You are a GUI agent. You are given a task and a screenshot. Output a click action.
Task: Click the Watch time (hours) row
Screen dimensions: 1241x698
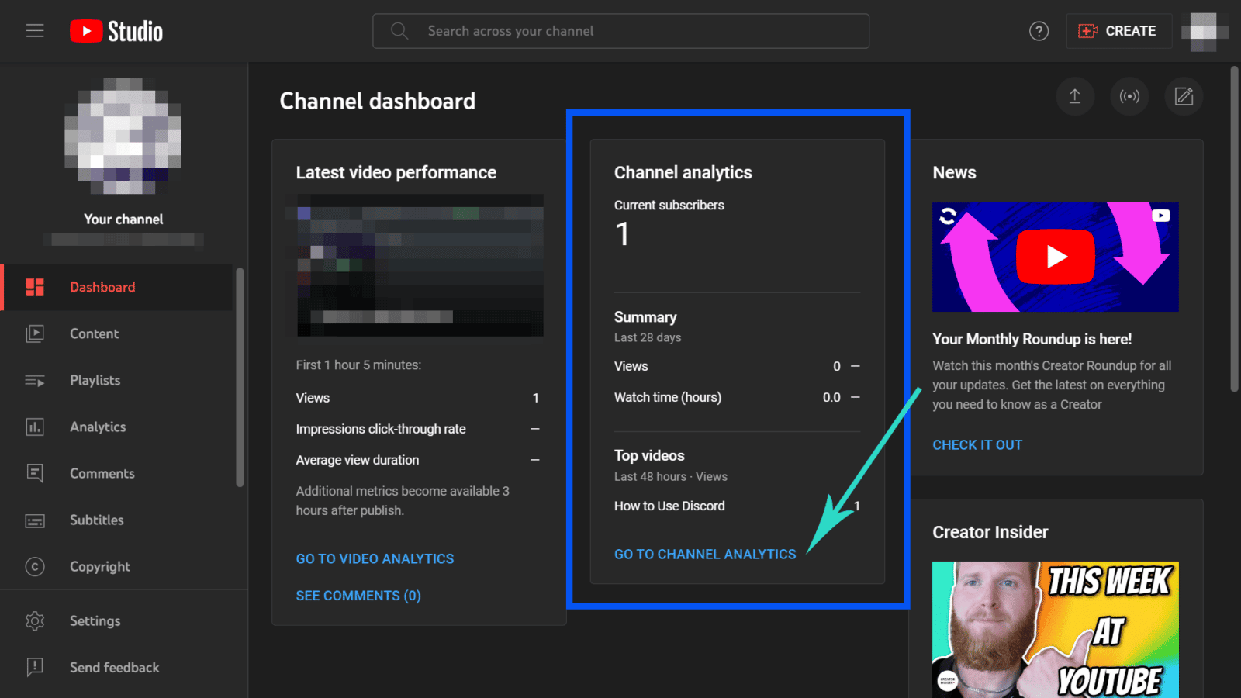(x=737, y=397)
